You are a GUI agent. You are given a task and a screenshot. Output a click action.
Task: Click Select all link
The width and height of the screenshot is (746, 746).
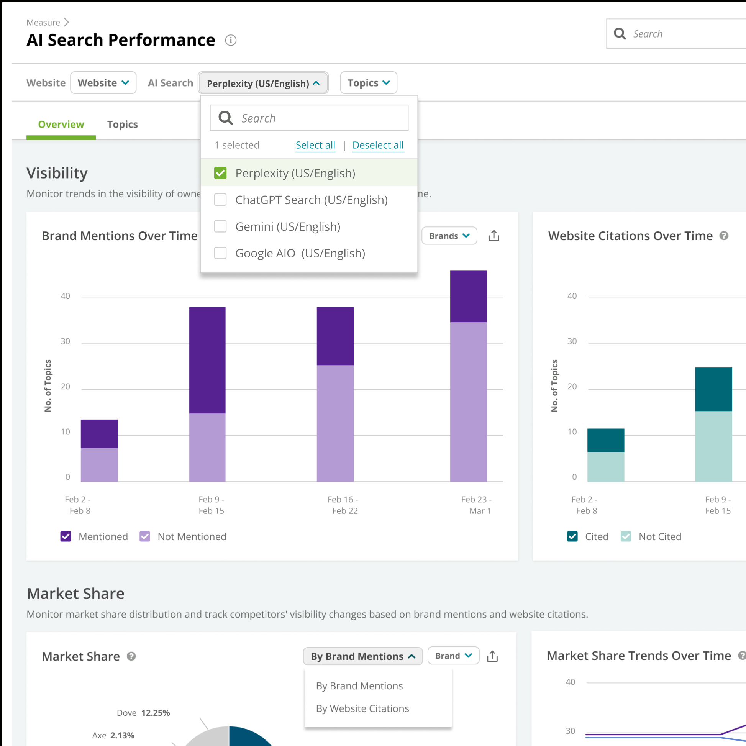(315, 145)
